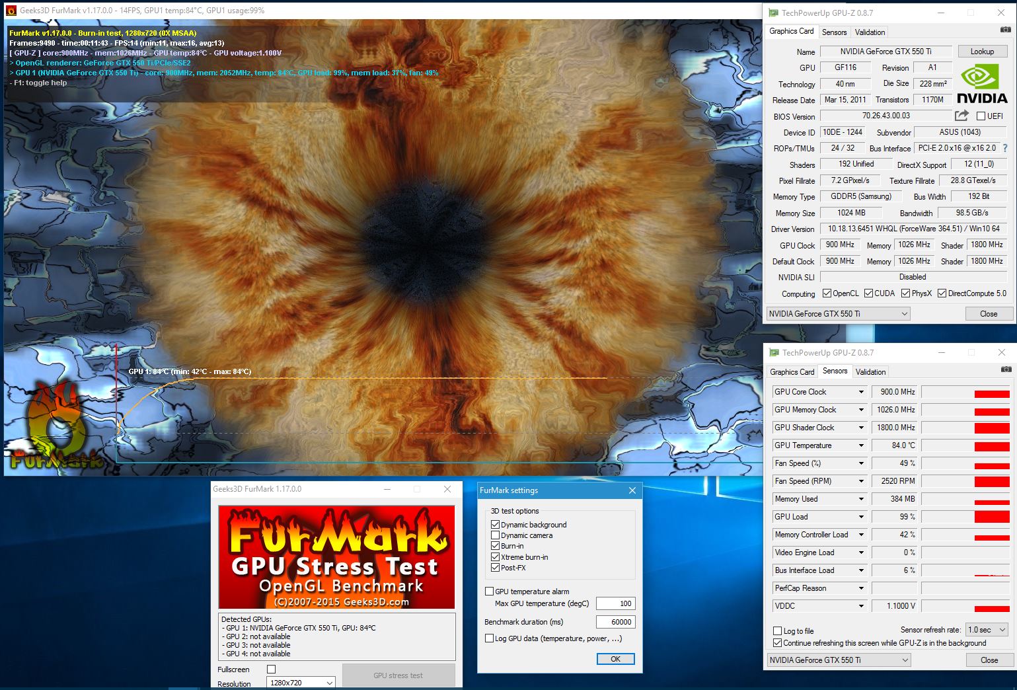
Task: Switch to the Graphics Card tab in the lower GPU-Z window
Action: coord(792,372)
